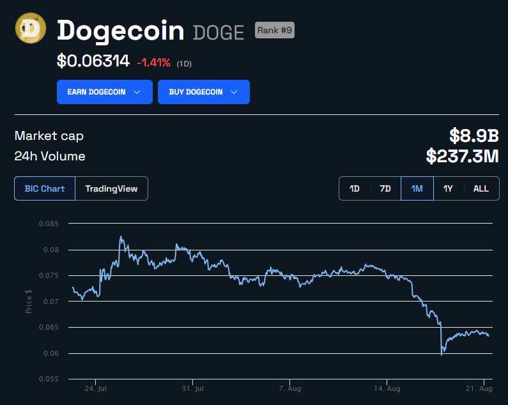The image size is (508, 405).
Task: Switch to the BIC Chart tab
Action: pyautogui.click(x=45, y=188)
